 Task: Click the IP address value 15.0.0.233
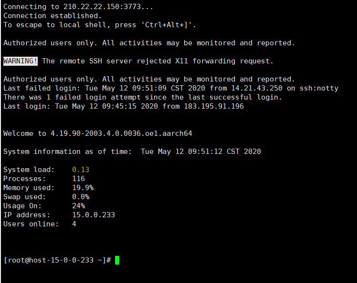[94, 215]
